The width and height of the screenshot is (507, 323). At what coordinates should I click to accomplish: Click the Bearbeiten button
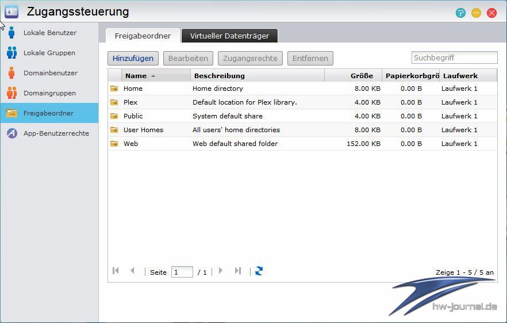[188, 58]
